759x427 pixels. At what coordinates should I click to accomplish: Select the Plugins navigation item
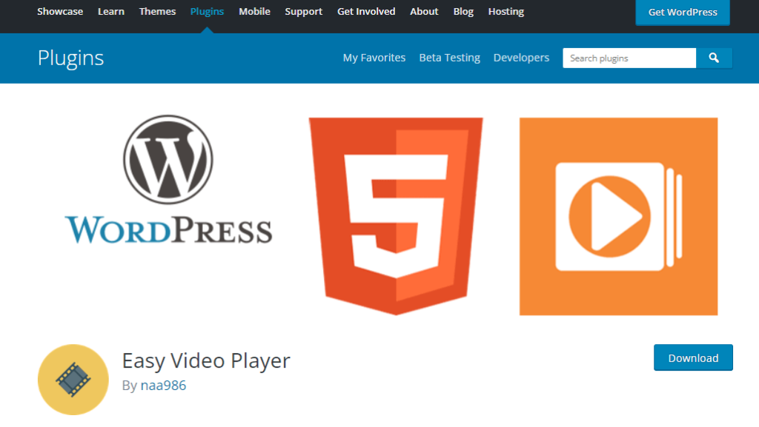[x=208, y=12]
